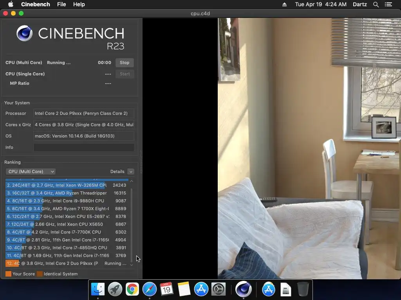Select ranking row 11 at 1.69 GHz
Image resolution: width=401 pixels, height=300 pixels.
point(67,255)
